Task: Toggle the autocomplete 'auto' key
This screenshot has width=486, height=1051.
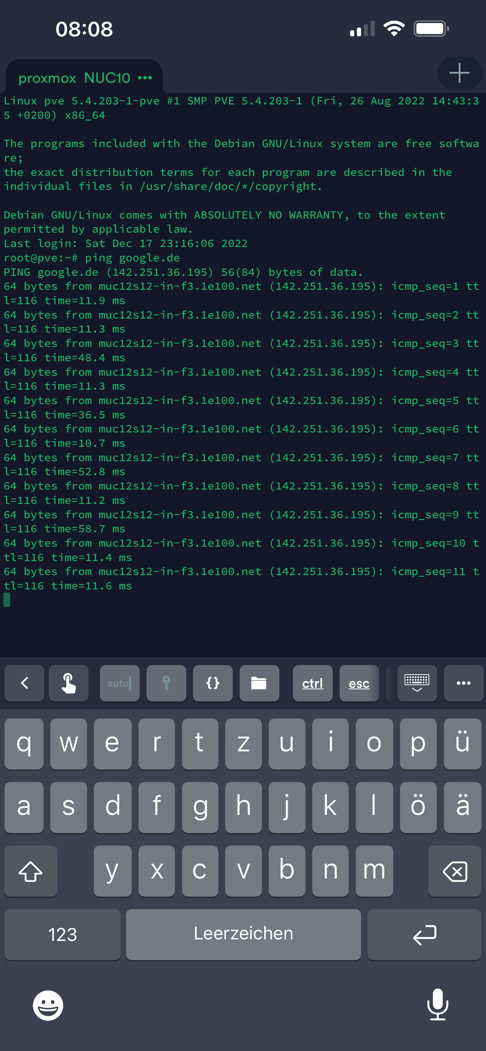Action: (x=120, y=683)
